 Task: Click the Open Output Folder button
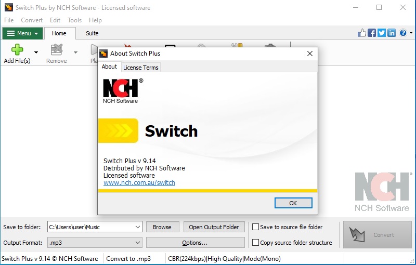[214, 227]
